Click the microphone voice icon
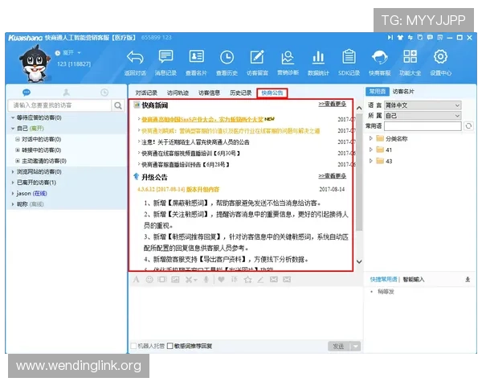This screenshot has height=386, width=482. coord(206,280)
